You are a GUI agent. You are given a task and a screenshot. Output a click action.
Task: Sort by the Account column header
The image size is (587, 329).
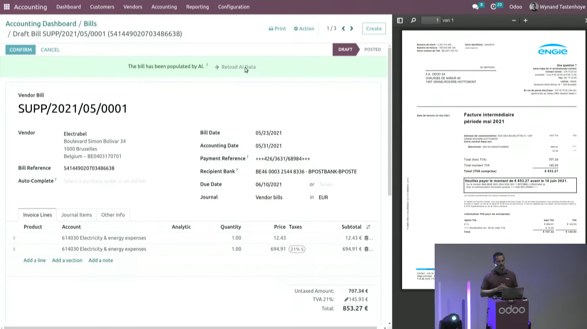coord(71,227)
